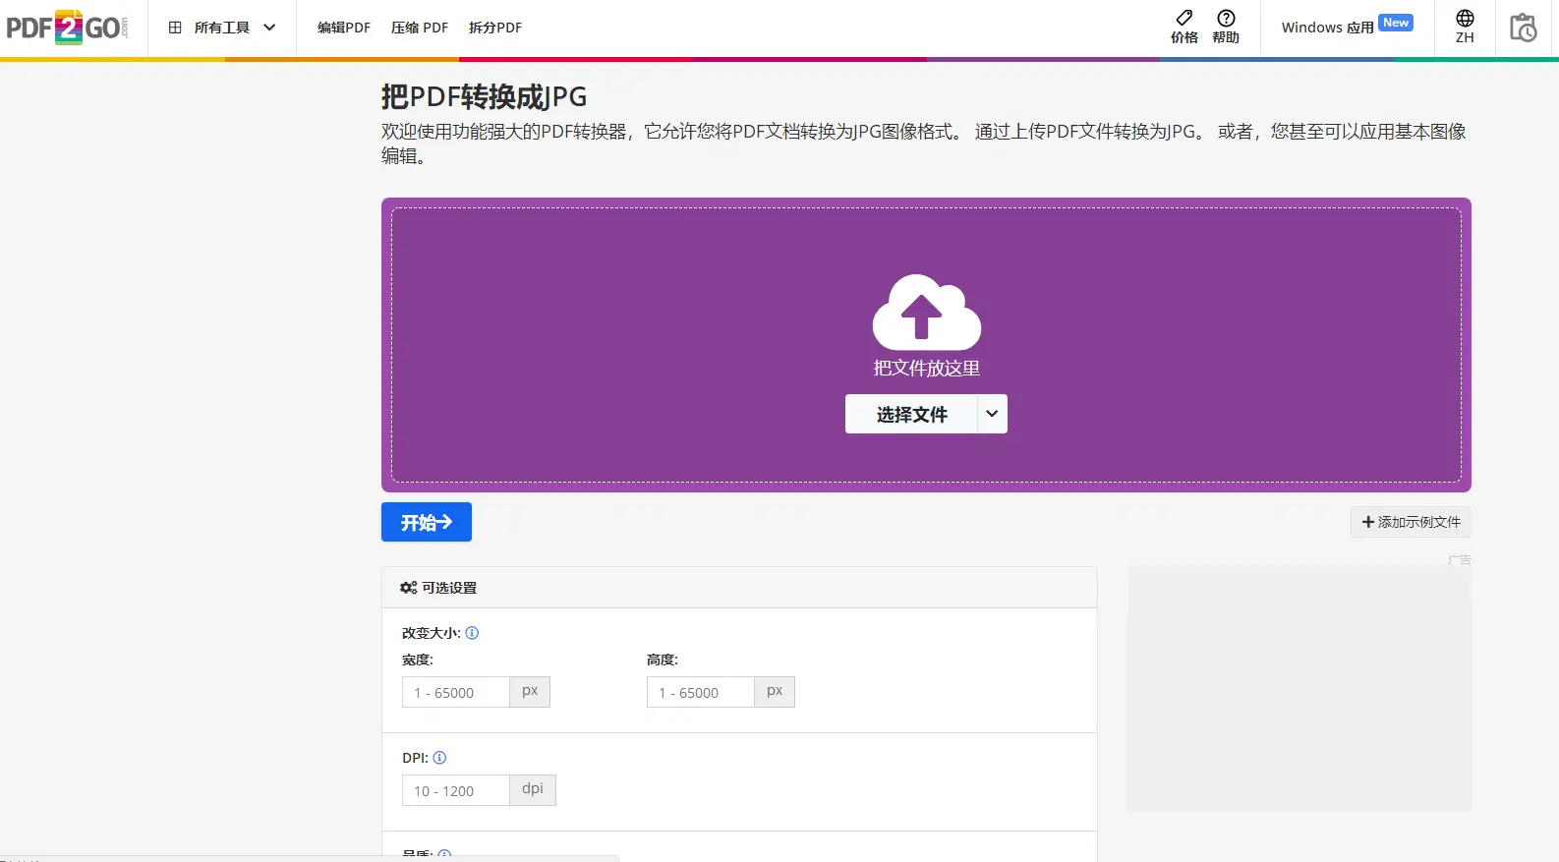Click the cloud upload icon
The height and width of the screenshot is (862, 1559).
[x=926, y=312]
